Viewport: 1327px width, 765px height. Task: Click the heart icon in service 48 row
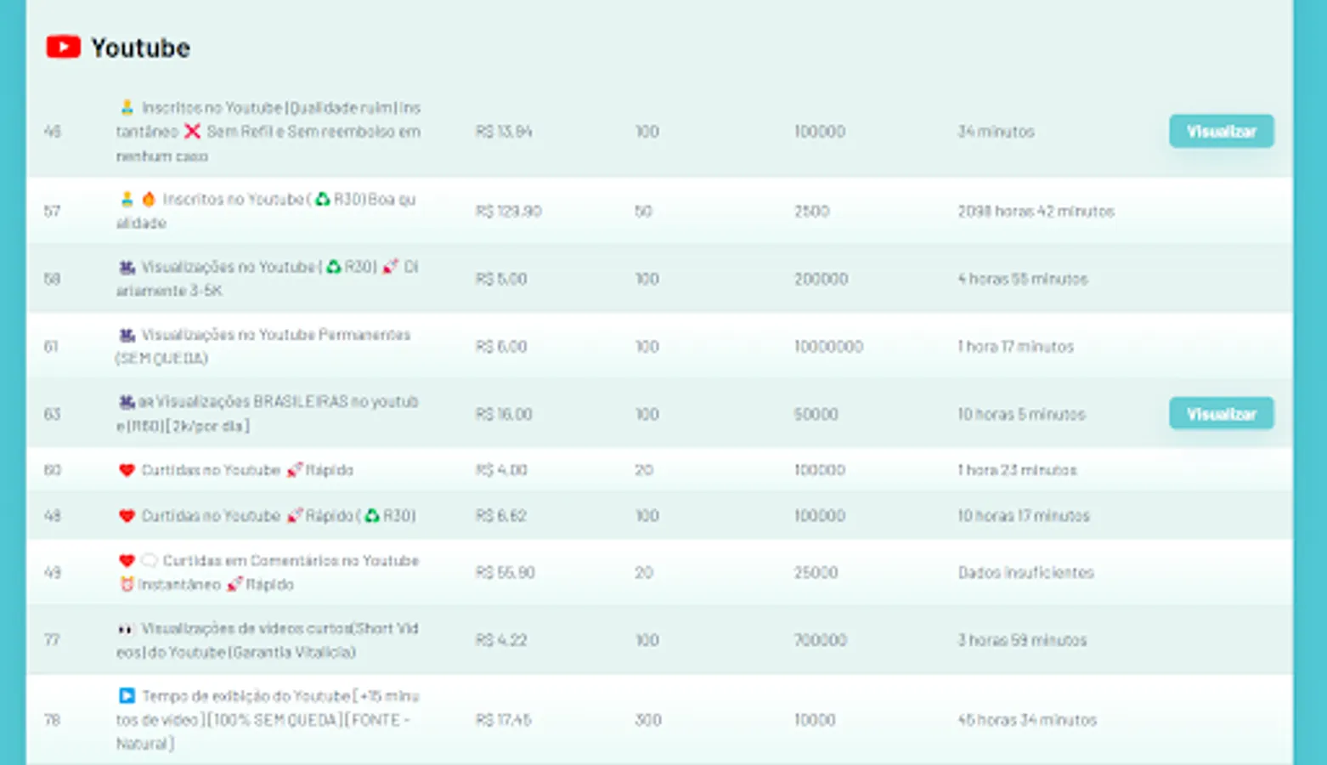127,515
